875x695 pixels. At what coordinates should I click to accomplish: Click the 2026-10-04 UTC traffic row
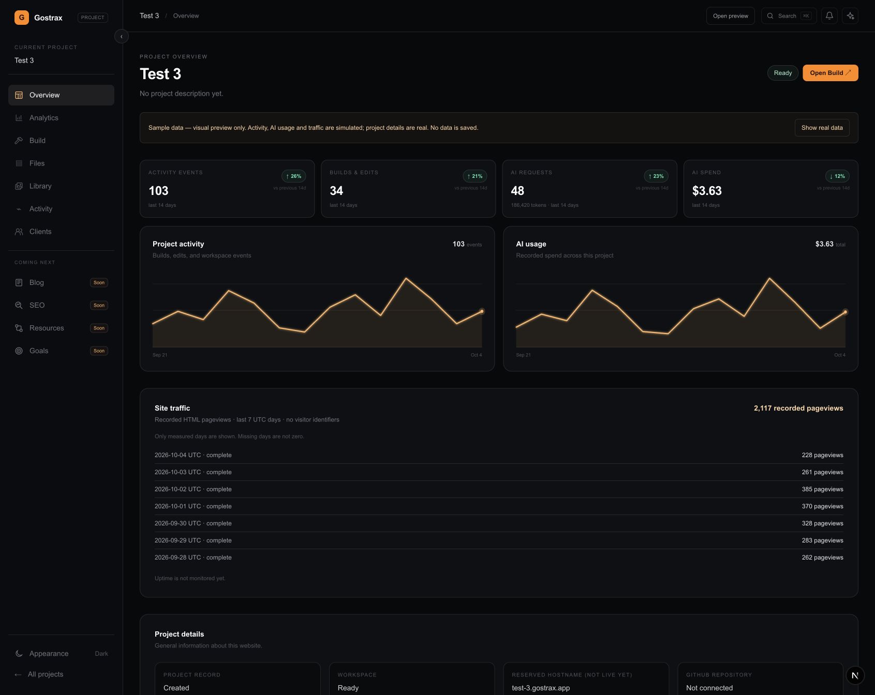(499, 455)
